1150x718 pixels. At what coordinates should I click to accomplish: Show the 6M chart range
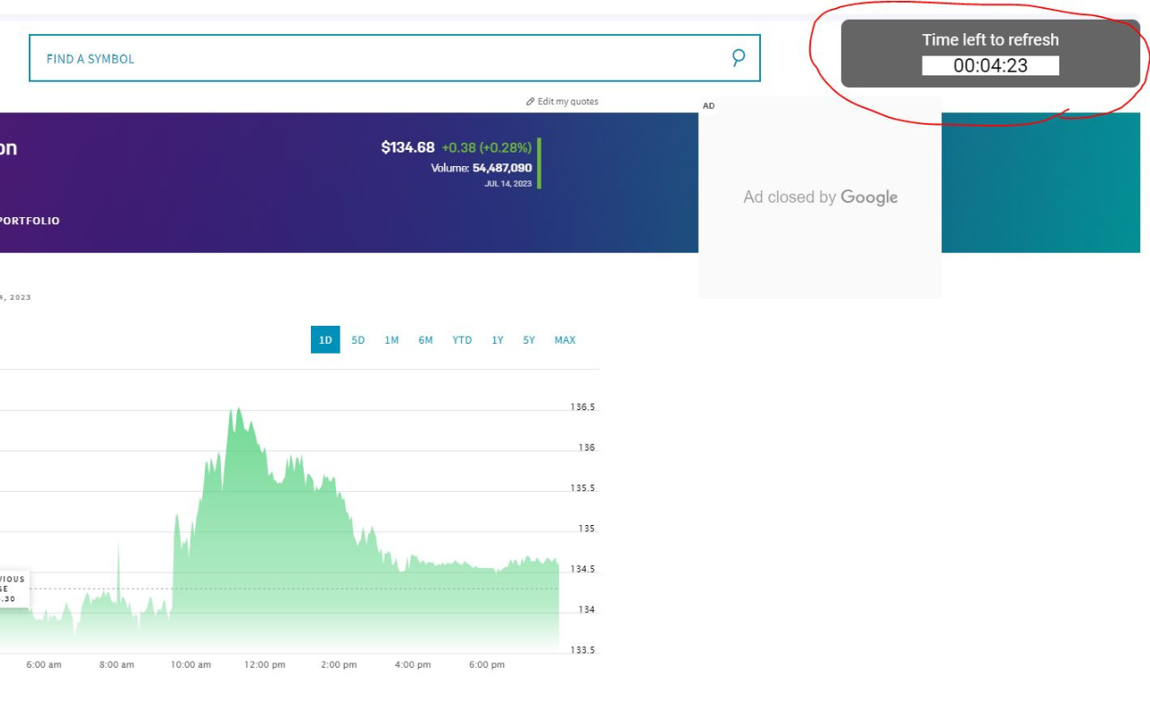[x=425, y=340]
